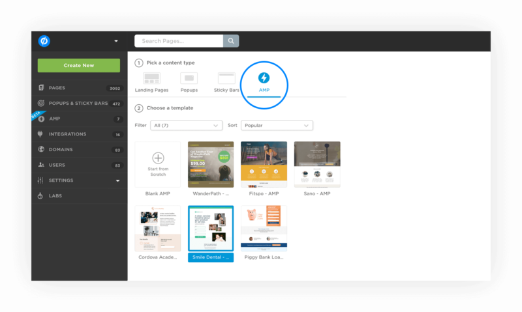Choose the Landing Pages content type icon
Image resolution: width=522 pixels, height=312 pixels.
pyautogui.click(x=151, y=78)
